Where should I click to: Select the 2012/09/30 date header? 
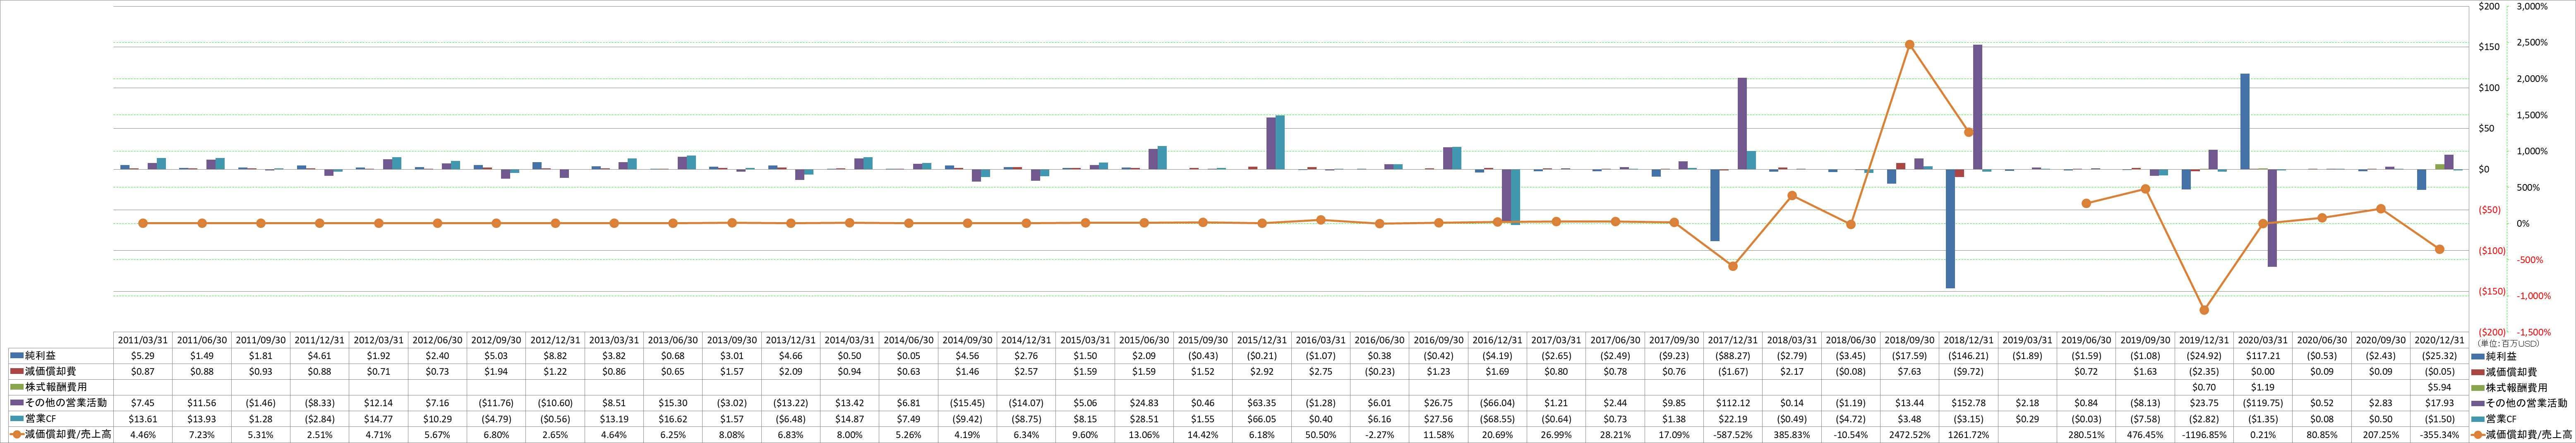(497, 340)
